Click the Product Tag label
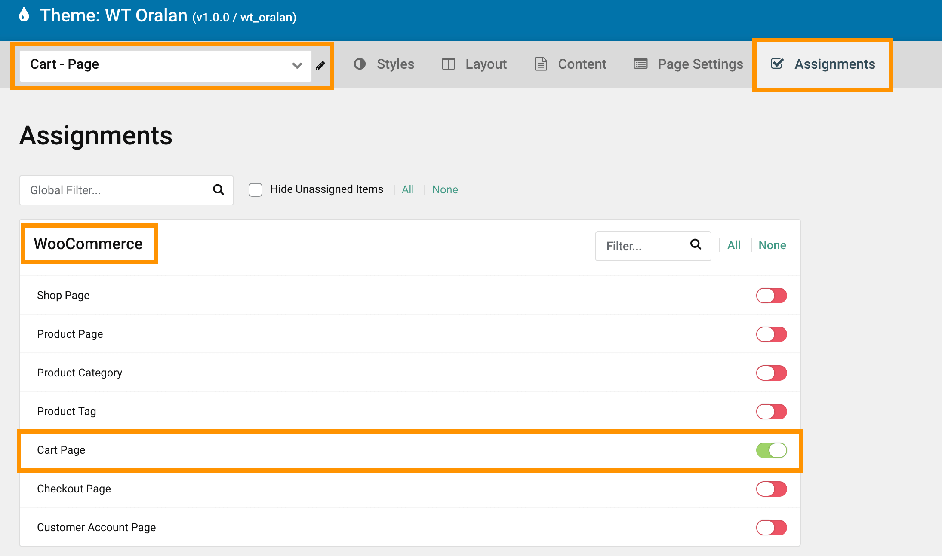942x556 pixels. (67, 411)
